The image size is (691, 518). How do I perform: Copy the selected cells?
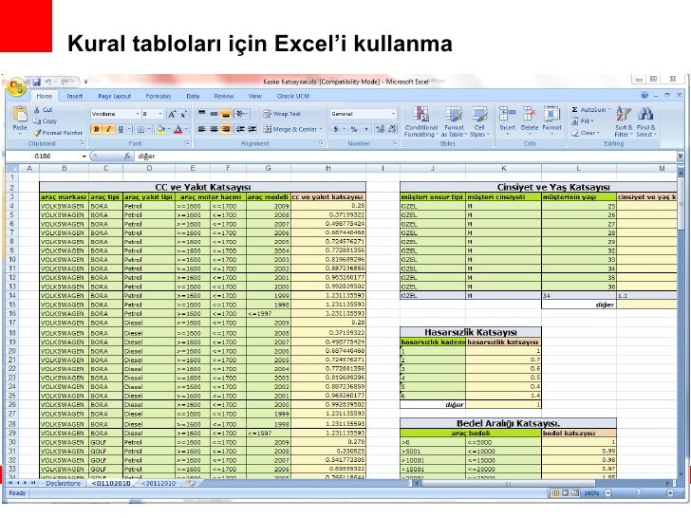(x=45, y=121)
